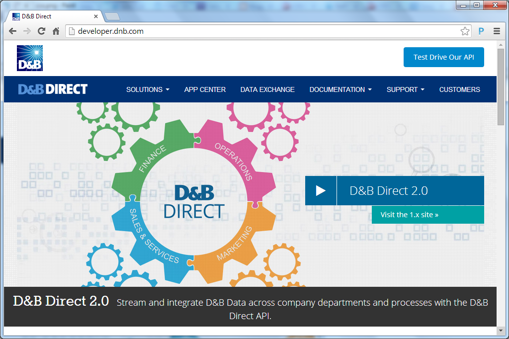Go back with the browser back arrow

12,31
